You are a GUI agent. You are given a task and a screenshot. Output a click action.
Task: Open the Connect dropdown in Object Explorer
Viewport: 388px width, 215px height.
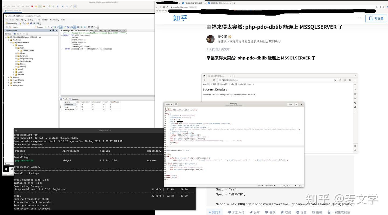coord(9,34)
